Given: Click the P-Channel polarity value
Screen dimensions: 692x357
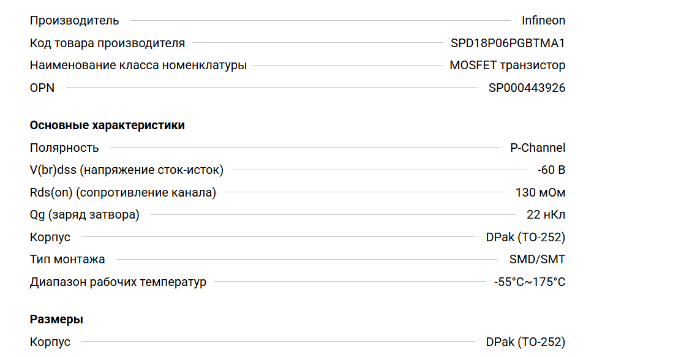Looking at the screenshot, I should (x=538, y=148).
